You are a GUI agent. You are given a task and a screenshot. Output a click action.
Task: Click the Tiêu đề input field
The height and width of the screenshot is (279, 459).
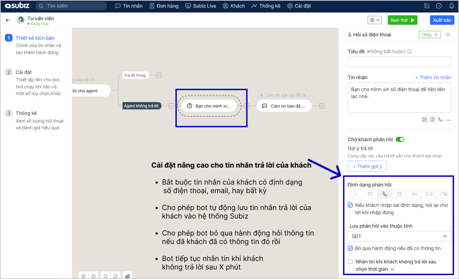pyautogui.click(x=399, y=62)
